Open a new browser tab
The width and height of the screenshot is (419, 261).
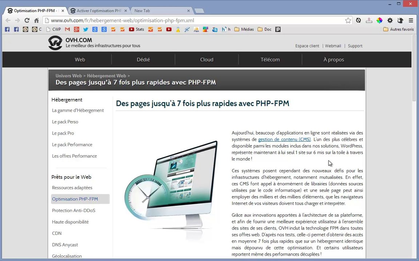click(x=199, y=11)
